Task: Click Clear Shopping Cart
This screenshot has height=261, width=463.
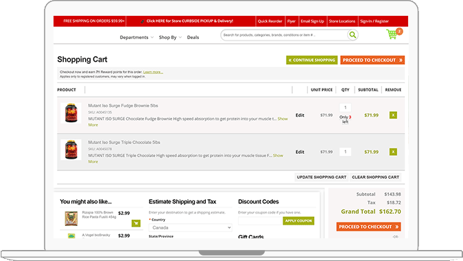Action: pyautogui.click(x=375, y=177)
